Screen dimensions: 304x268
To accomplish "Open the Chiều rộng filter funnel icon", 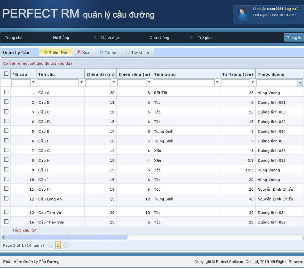I will [x=149, y=82].
